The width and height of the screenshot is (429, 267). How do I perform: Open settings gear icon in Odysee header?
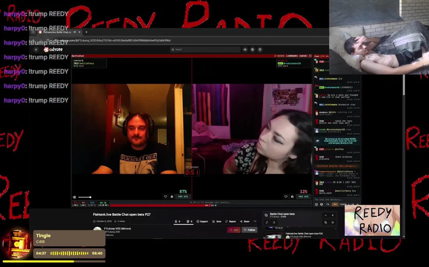252,49
